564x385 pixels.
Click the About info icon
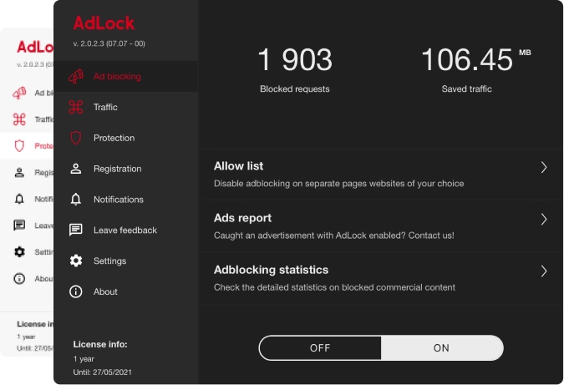[76, 291]
